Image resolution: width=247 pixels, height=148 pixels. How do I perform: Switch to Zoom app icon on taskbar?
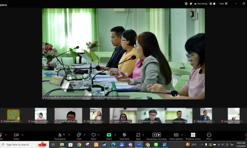point(139,145)
